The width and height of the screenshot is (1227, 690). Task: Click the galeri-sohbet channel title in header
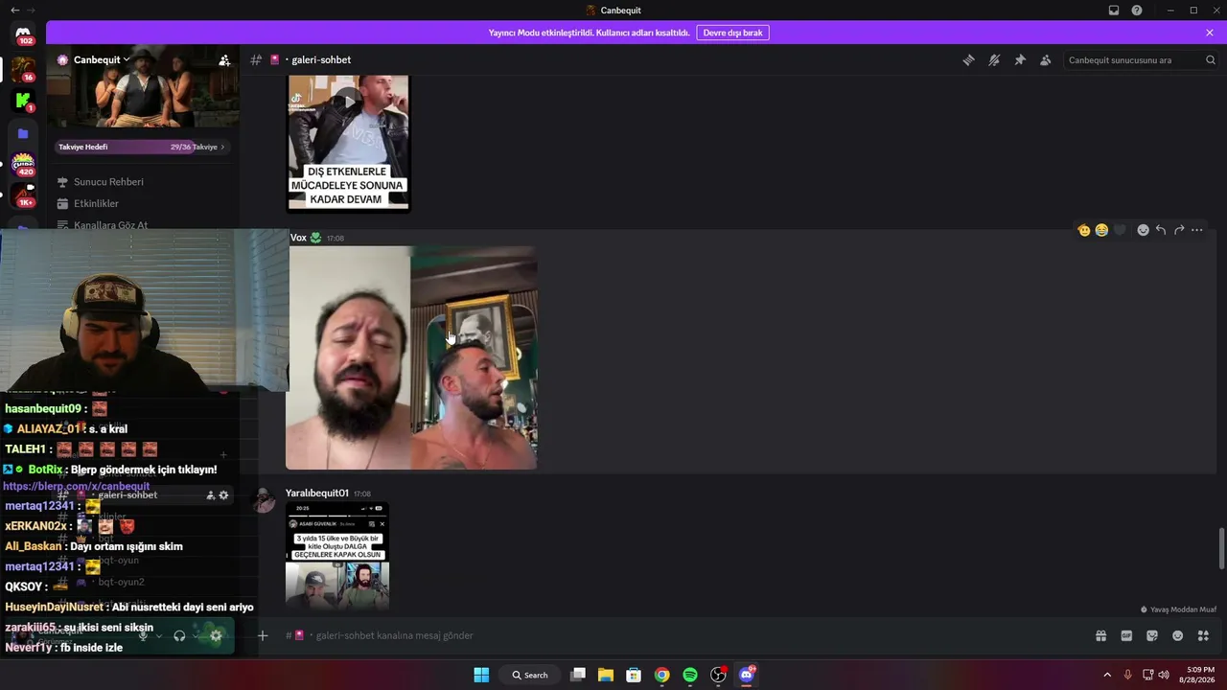[321, 59]
